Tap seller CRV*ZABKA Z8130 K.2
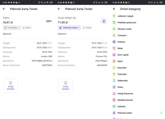 pos(42,61)
